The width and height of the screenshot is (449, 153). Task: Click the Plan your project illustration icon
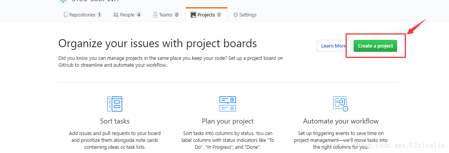coord(228,104)
